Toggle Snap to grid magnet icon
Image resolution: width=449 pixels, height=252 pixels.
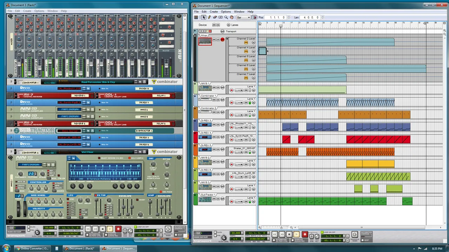click(254, 17)
